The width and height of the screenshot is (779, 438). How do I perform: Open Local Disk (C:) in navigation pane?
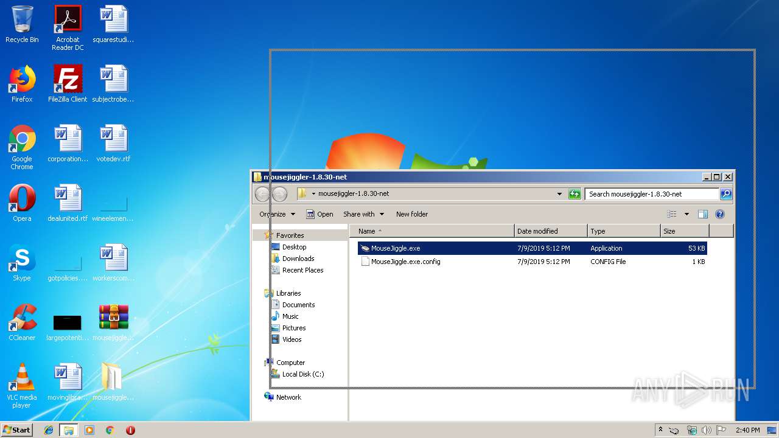[302, 374]
